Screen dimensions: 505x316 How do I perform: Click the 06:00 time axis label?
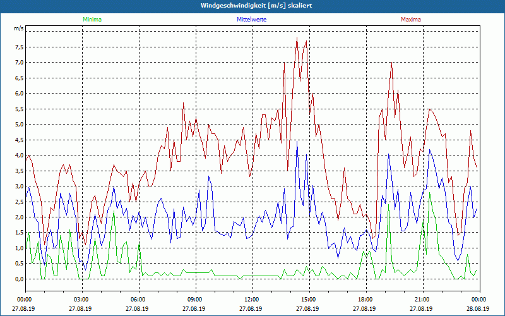point(139,300)
